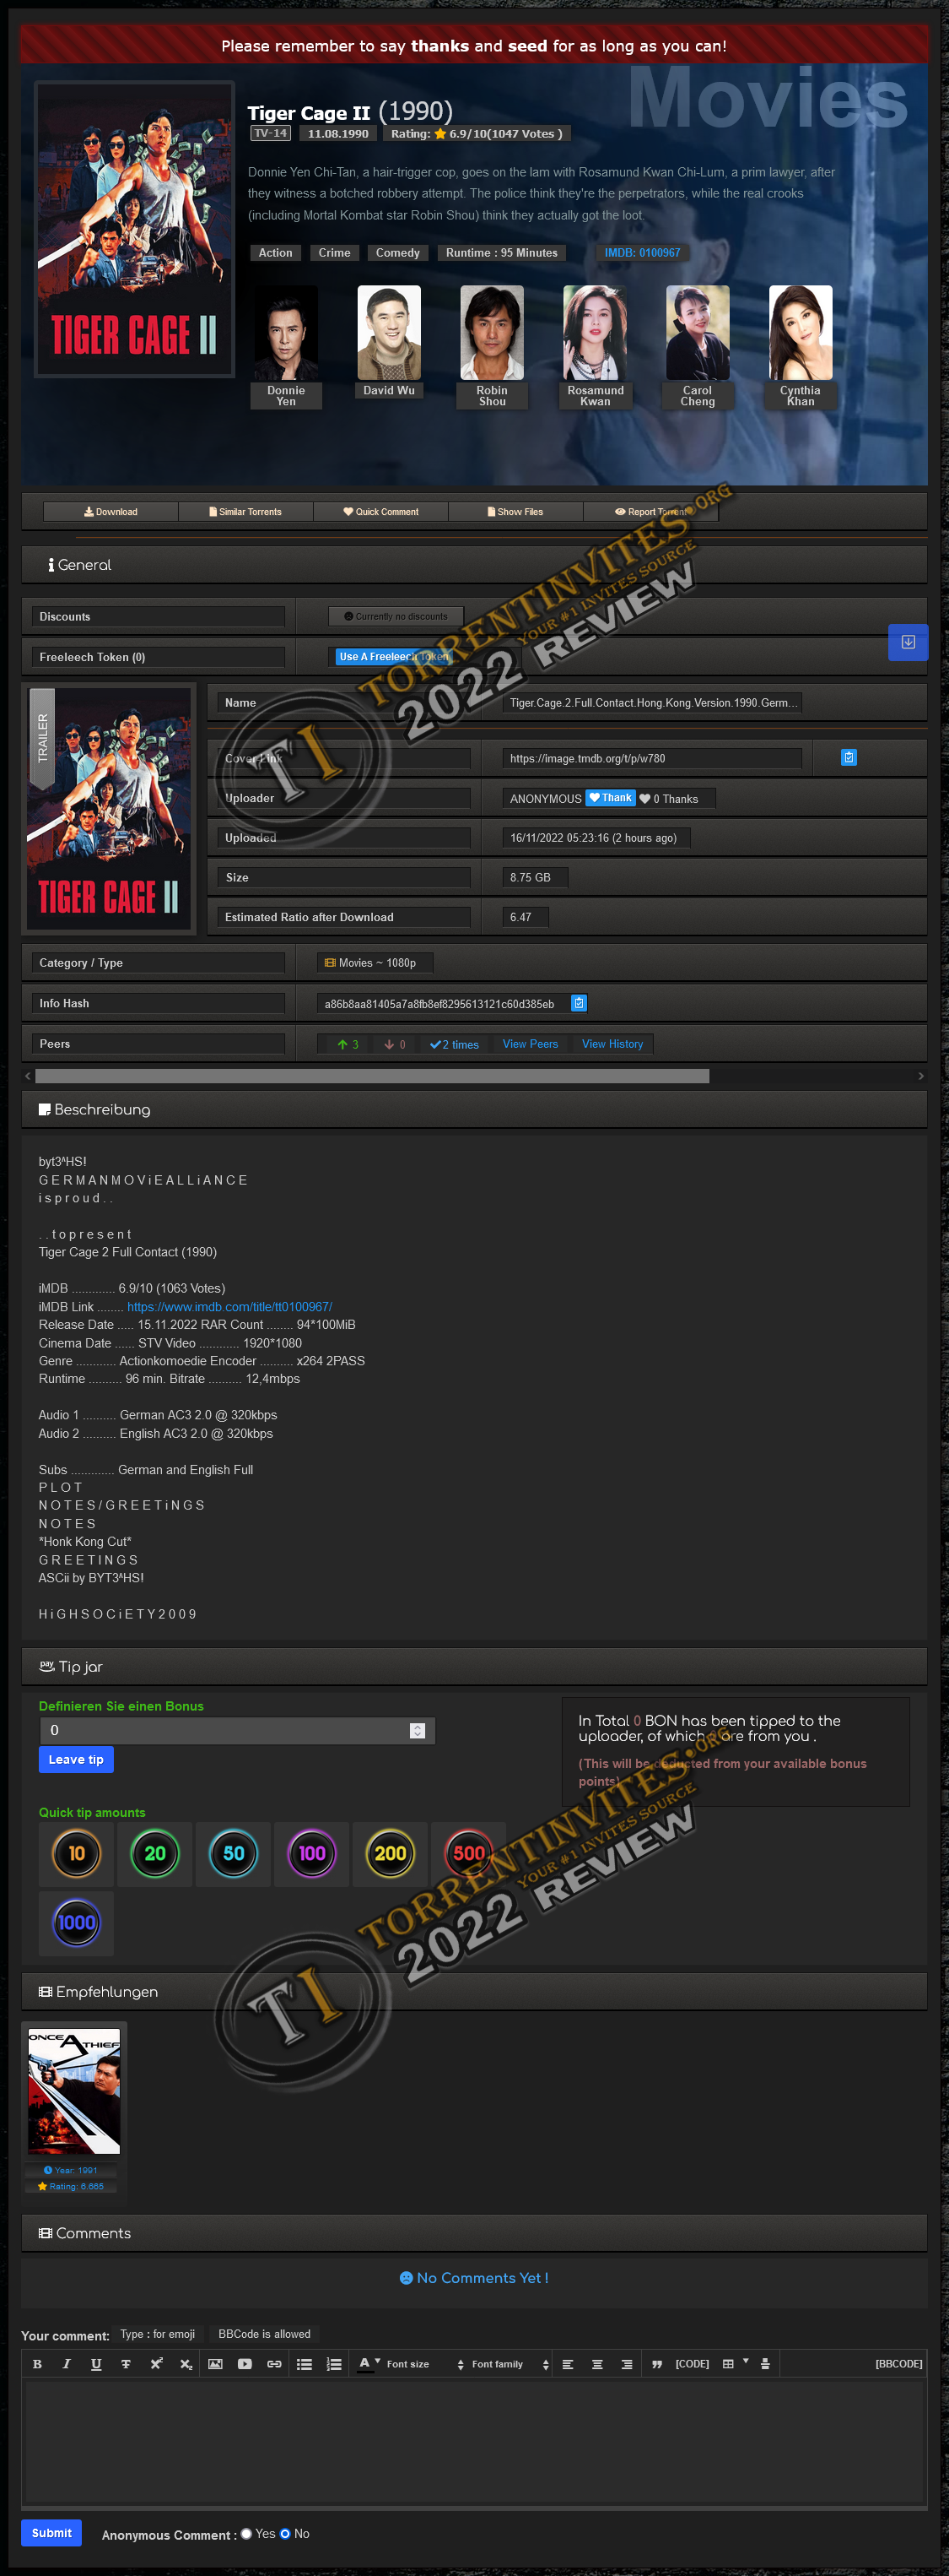The image size is (949, 2576).
Task: Toggle BBCODE source view in editor
Action: (x=898, y=2364)
